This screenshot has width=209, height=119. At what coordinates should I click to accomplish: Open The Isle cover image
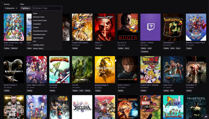(x=82, y=70)
